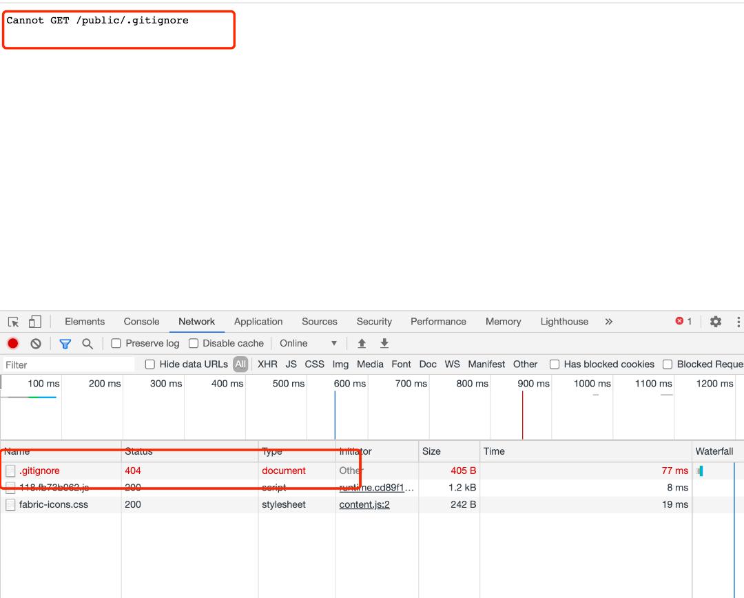Open the Application tab
744x598 pixels.
point(258,322)
